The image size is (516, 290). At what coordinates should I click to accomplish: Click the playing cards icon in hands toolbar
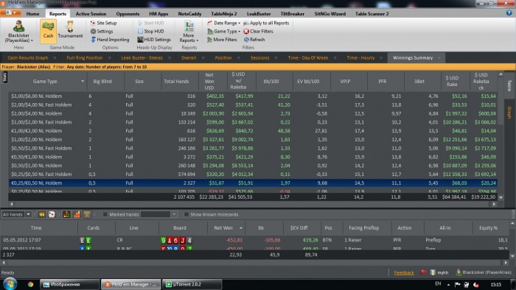52,214
